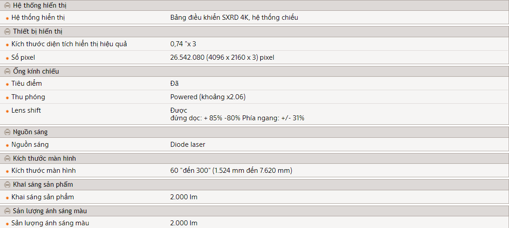The image size is (509, 228).
Task: Click the Tiêu điểm row label
Action: coord(26,83)
